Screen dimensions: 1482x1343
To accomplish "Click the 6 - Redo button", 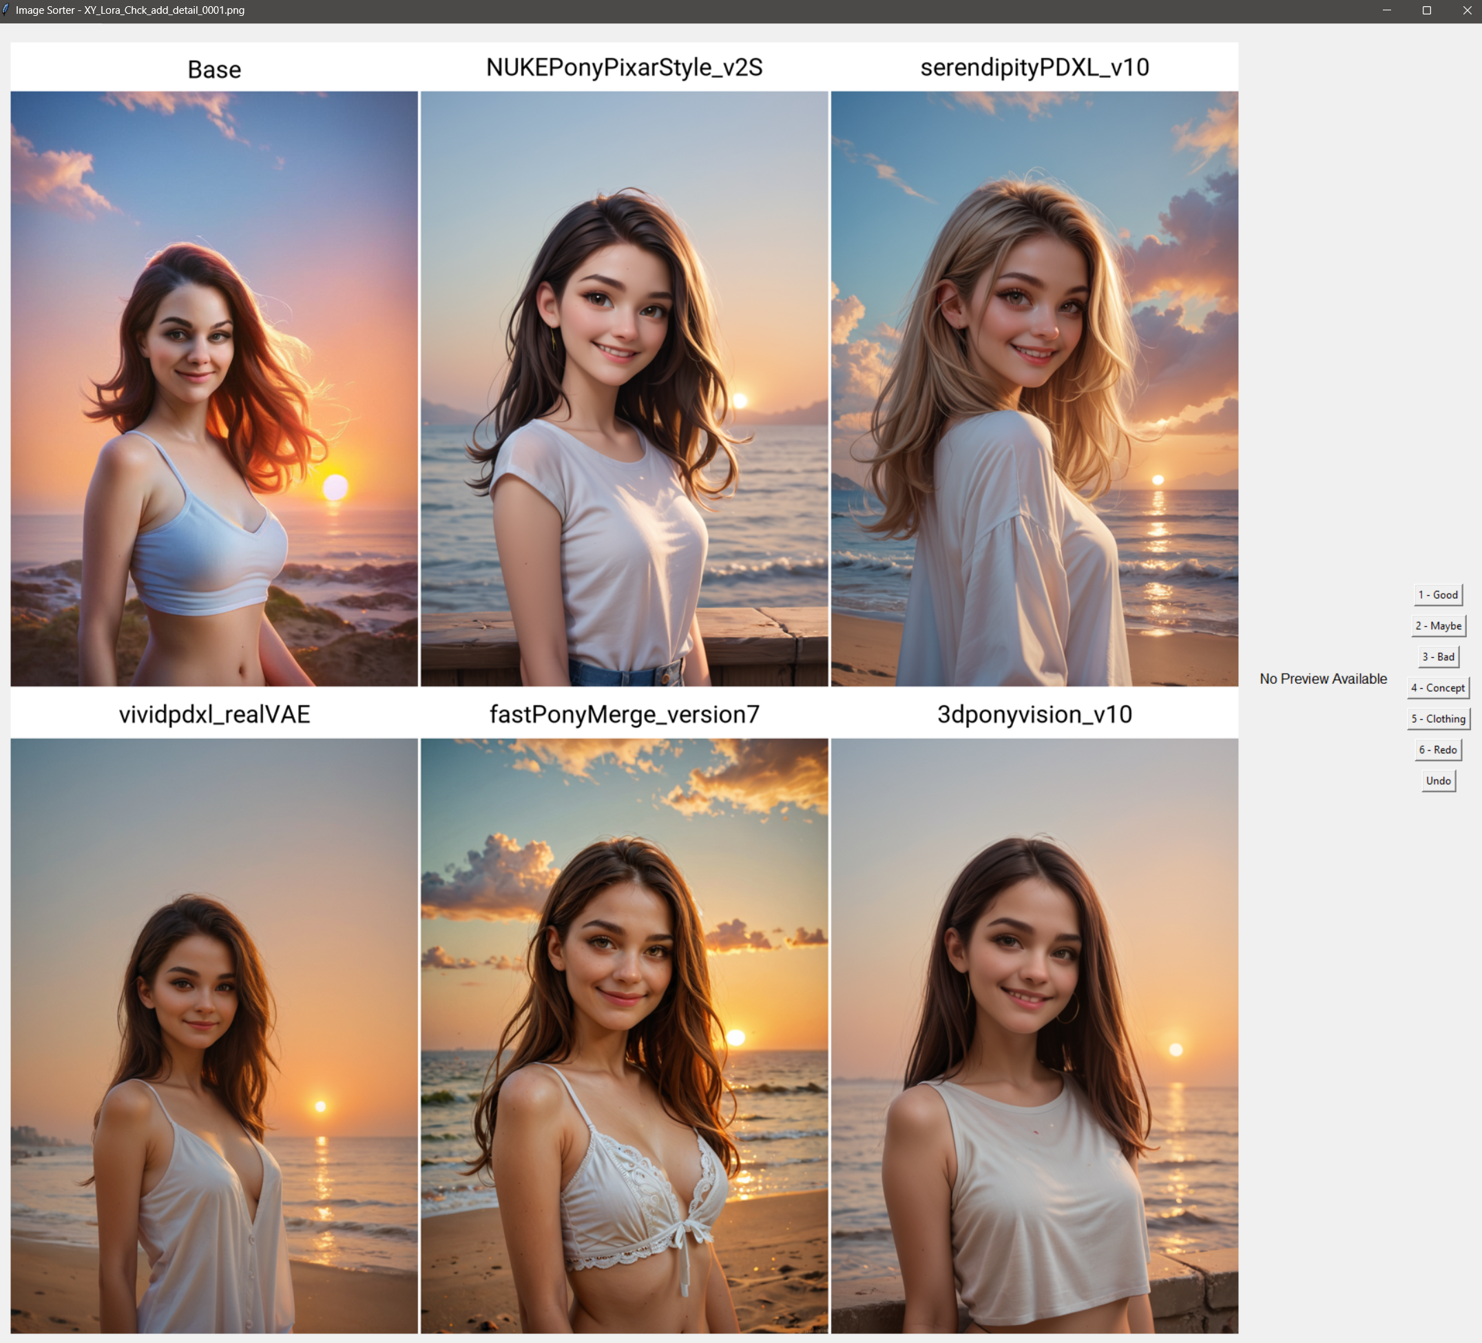I will 1437,749.
